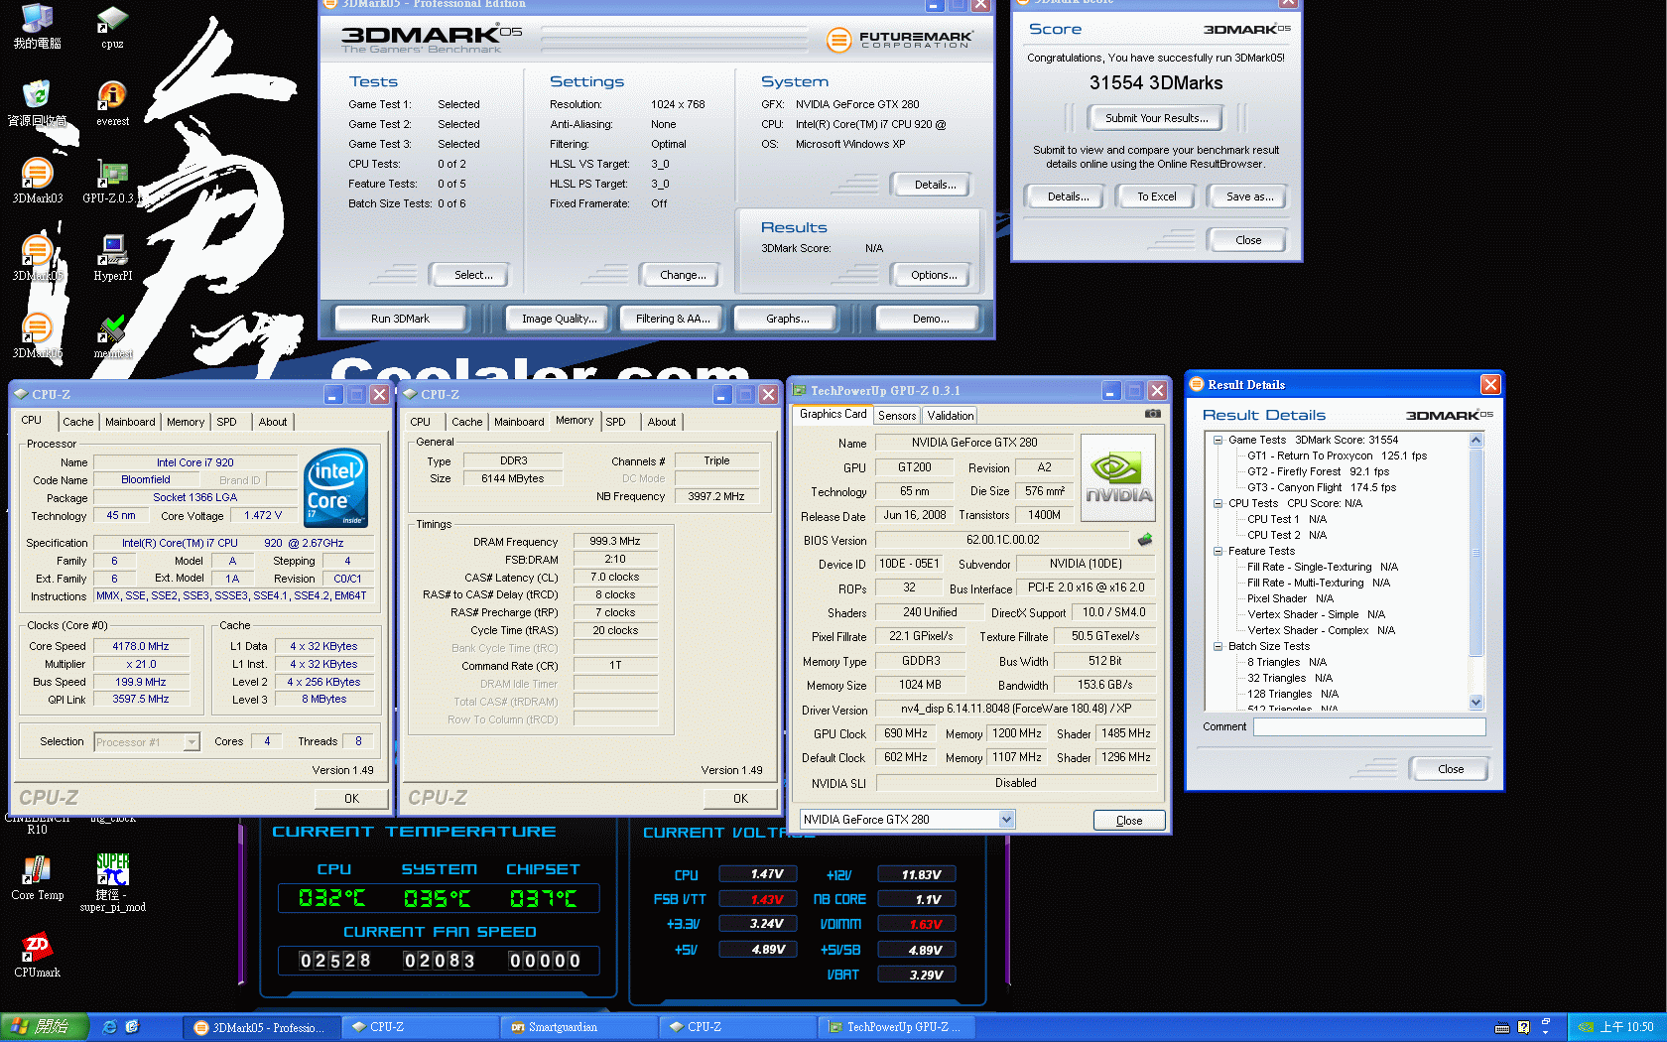This screenshot has width=1667, height=1042.
Task: Click the 31554 3DMarks score text
Action: pyautogui.click(x=1156, y=83)
